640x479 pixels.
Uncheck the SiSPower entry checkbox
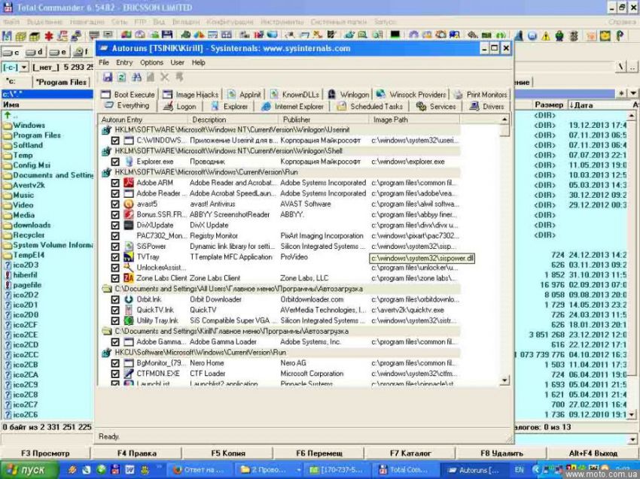pos(115,247)
